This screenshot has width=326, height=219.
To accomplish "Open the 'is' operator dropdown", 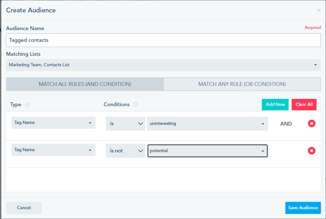I will (x=125, y=124).
